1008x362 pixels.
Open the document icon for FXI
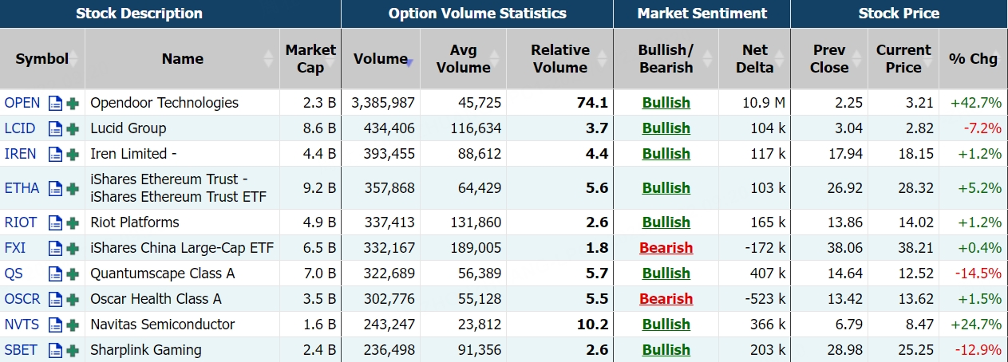[x=55, y=248]
